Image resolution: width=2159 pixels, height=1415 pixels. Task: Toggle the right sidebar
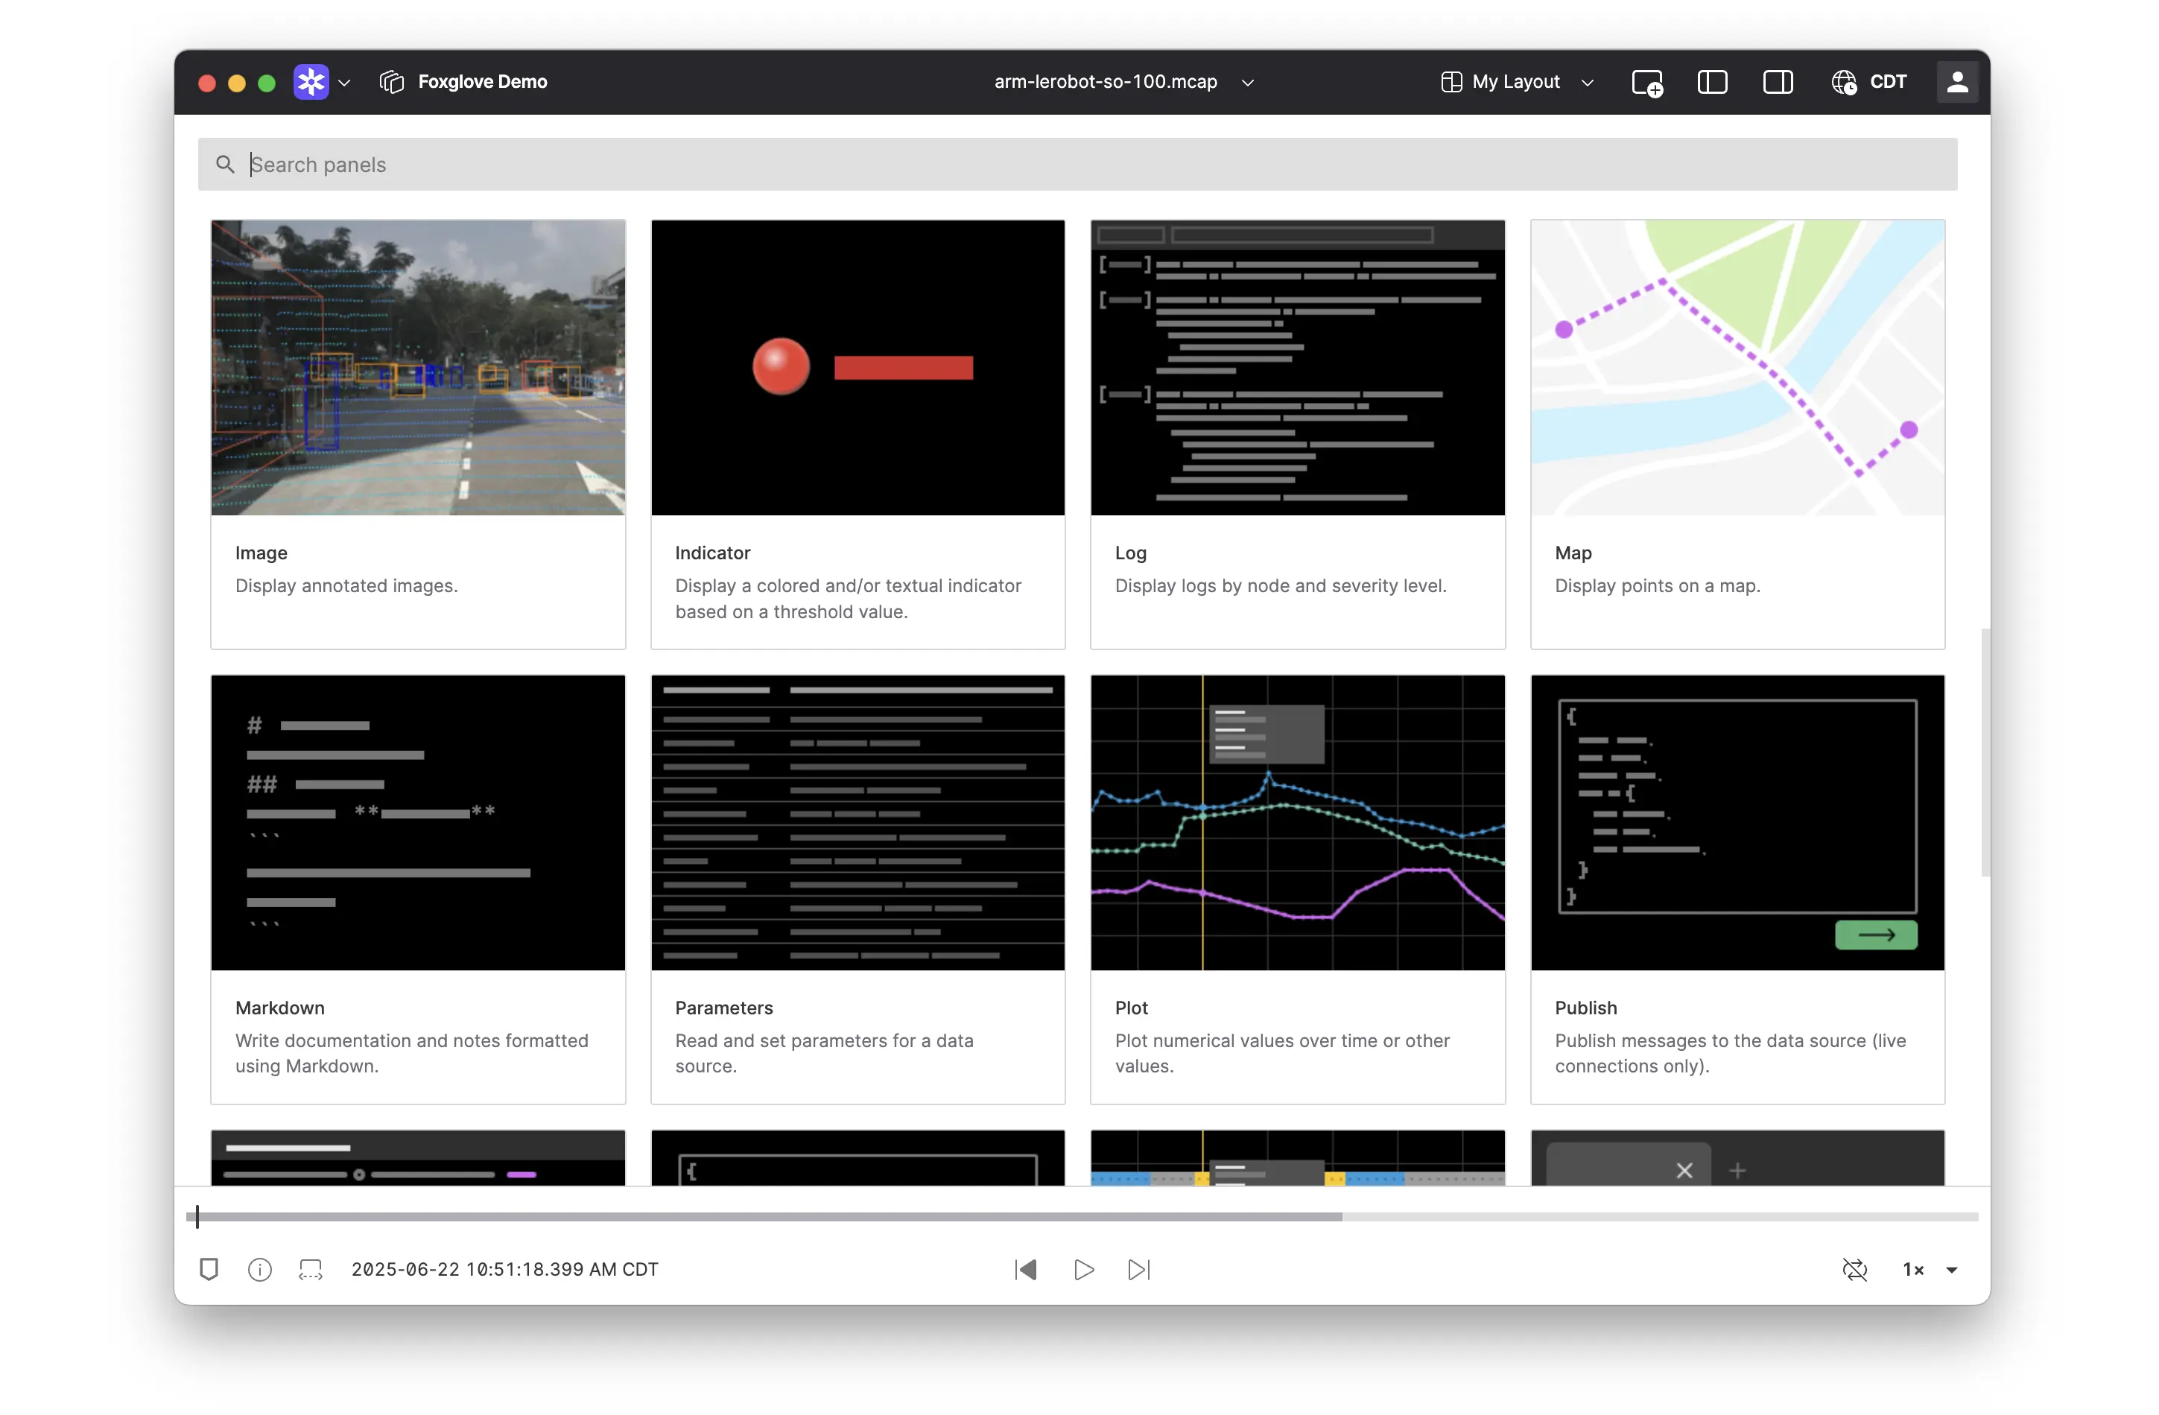pyautogui.click(x=1777, y=83)
